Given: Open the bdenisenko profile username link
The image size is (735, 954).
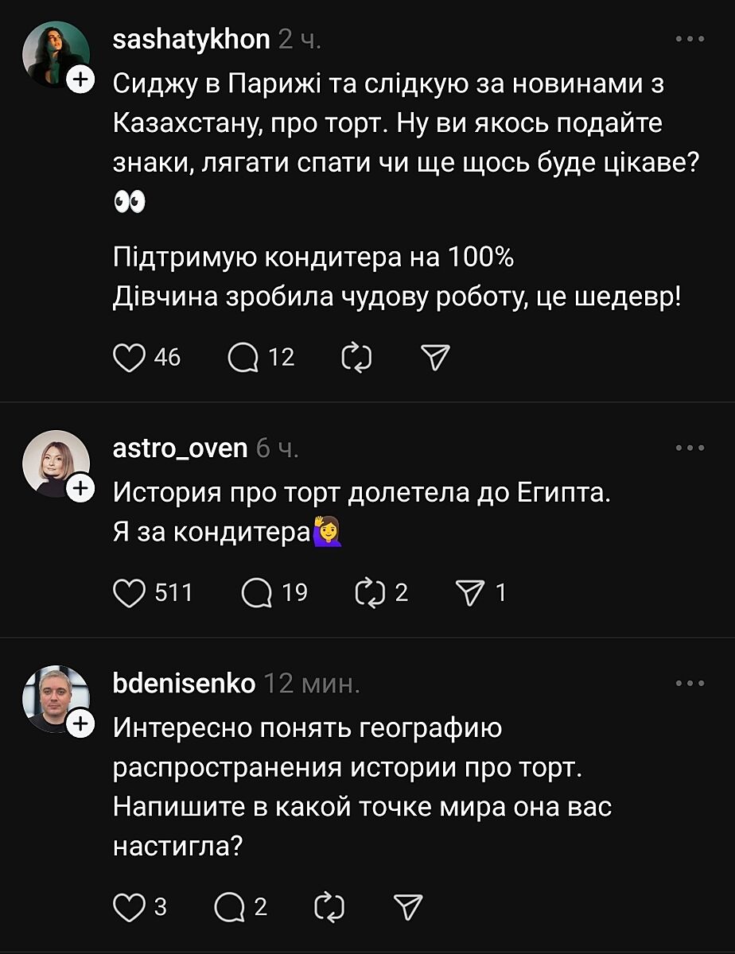Looking at the screenshot, I should click(x=184, y=683).
